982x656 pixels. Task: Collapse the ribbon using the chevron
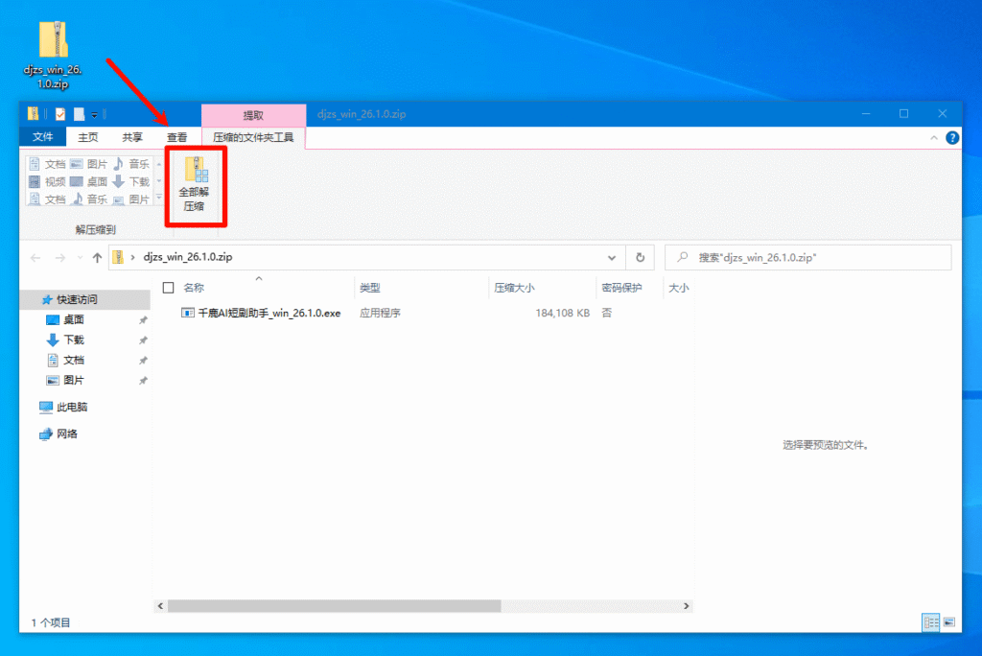pos(935,138)
